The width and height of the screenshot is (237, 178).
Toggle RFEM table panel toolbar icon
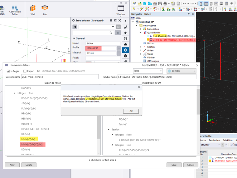point(206,3)
